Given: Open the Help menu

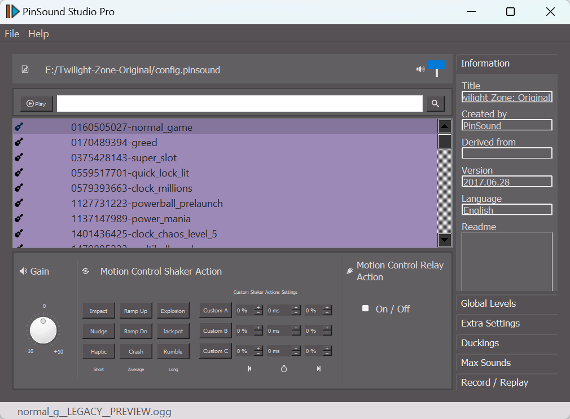Looking at the screenshot, I should pyautogui.click(x=38, y=34).
